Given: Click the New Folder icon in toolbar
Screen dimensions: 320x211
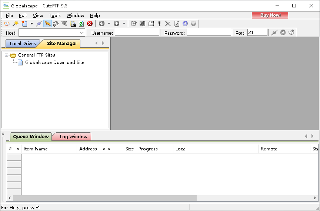Looking at the screenshot, I should (151, 24).
